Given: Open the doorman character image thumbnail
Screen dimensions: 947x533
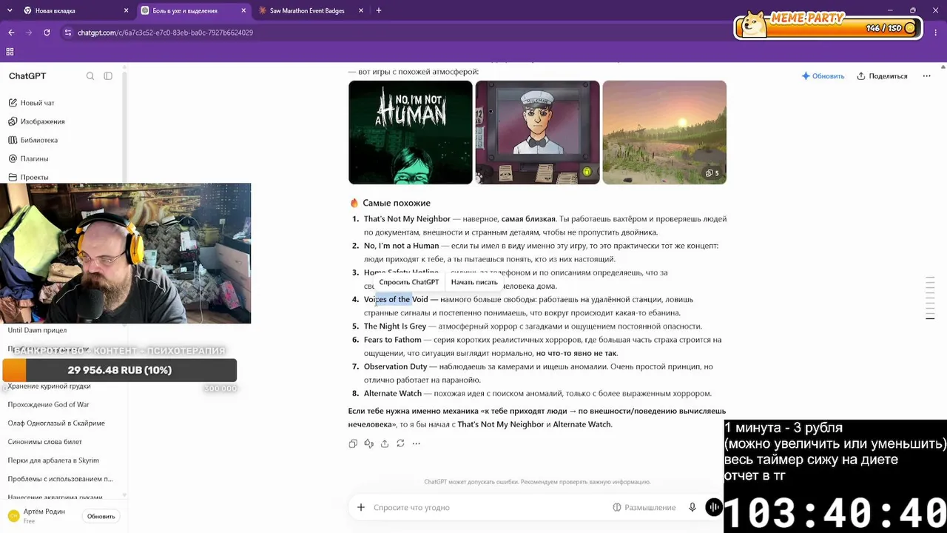Looking at the screenshot, I should tap(537, 133).
